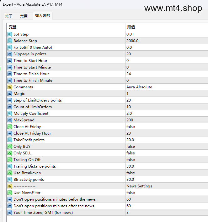Click the Your Time Zone, GMT icon
The image size is (208, 222).
(10, 213)
